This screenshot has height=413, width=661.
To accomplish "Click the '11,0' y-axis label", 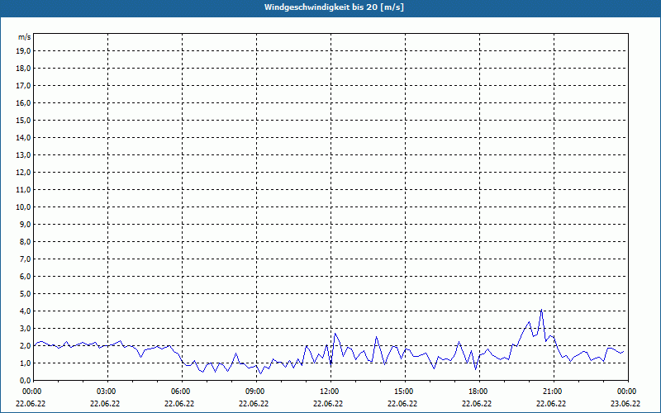I will click(x=23, y=190).
